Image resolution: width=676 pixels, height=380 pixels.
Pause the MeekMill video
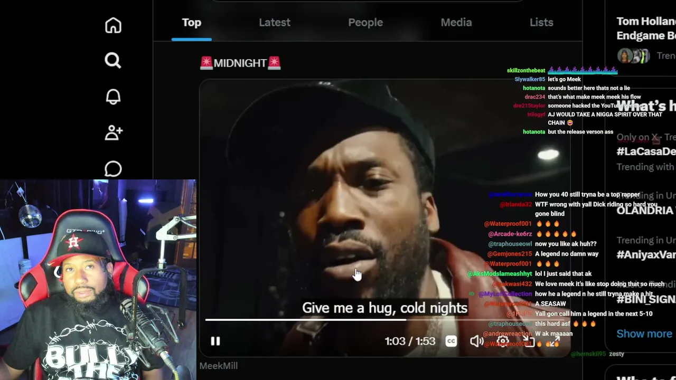click(215, 341)
